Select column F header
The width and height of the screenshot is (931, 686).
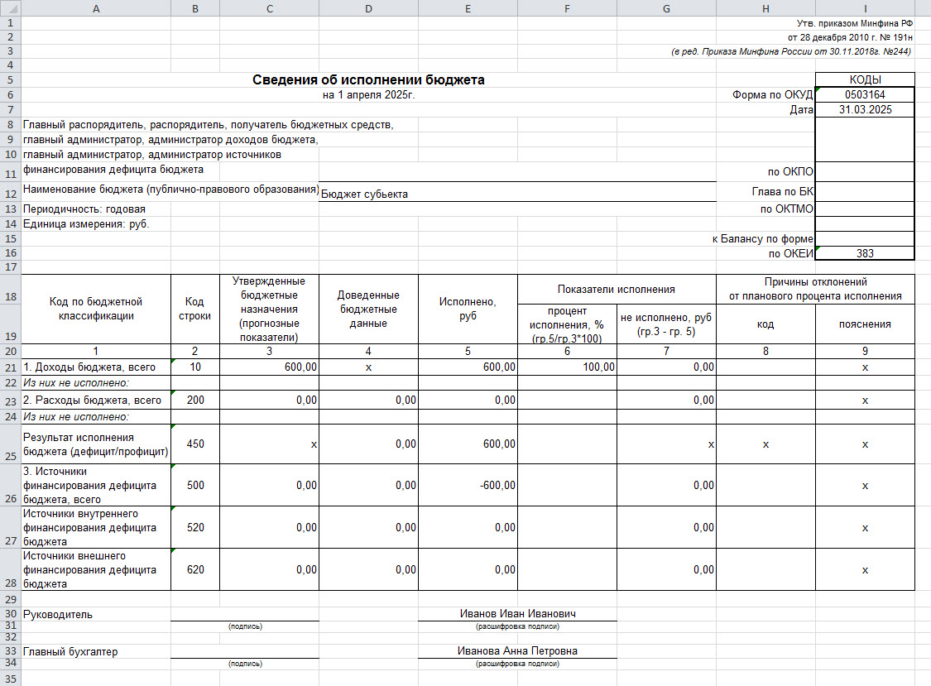(x=567, y=8)
